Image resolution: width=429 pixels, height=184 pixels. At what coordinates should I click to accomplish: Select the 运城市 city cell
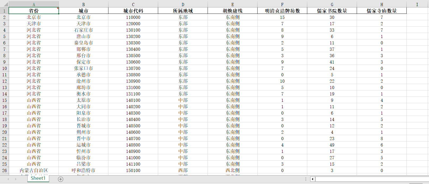83,145
